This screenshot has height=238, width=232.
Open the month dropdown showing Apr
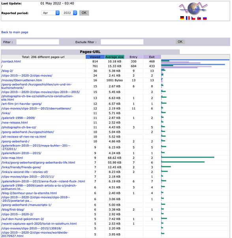[50, 13]
